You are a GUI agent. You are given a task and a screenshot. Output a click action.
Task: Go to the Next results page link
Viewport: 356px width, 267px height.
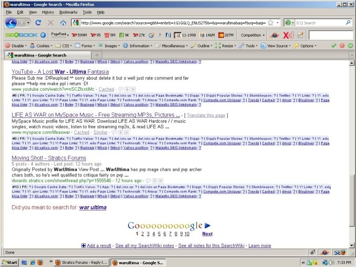click(207, 234)
